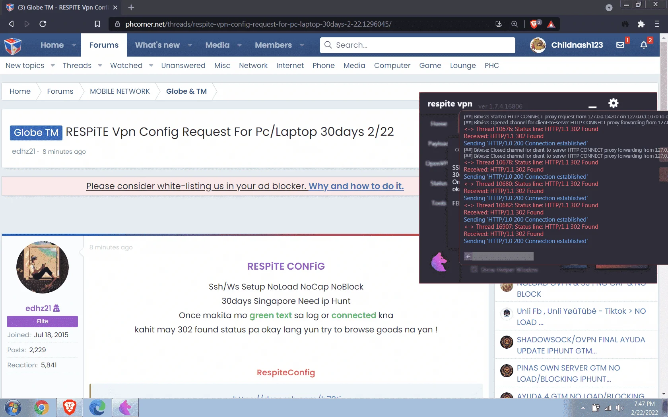
Task: Launch Chrome from the taskbar
Action: tap(41, 408)
